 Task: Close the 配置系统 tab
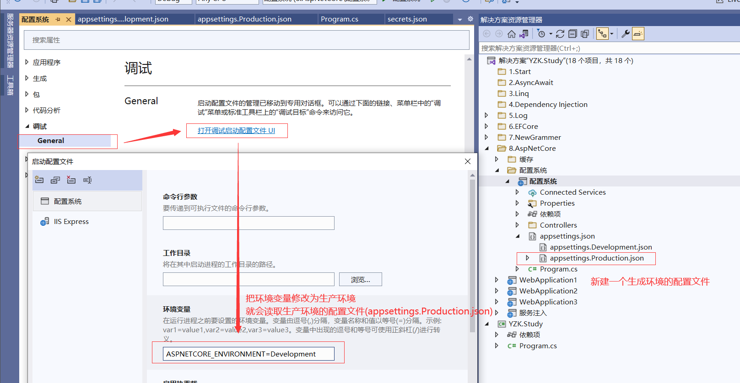(69, 19)
